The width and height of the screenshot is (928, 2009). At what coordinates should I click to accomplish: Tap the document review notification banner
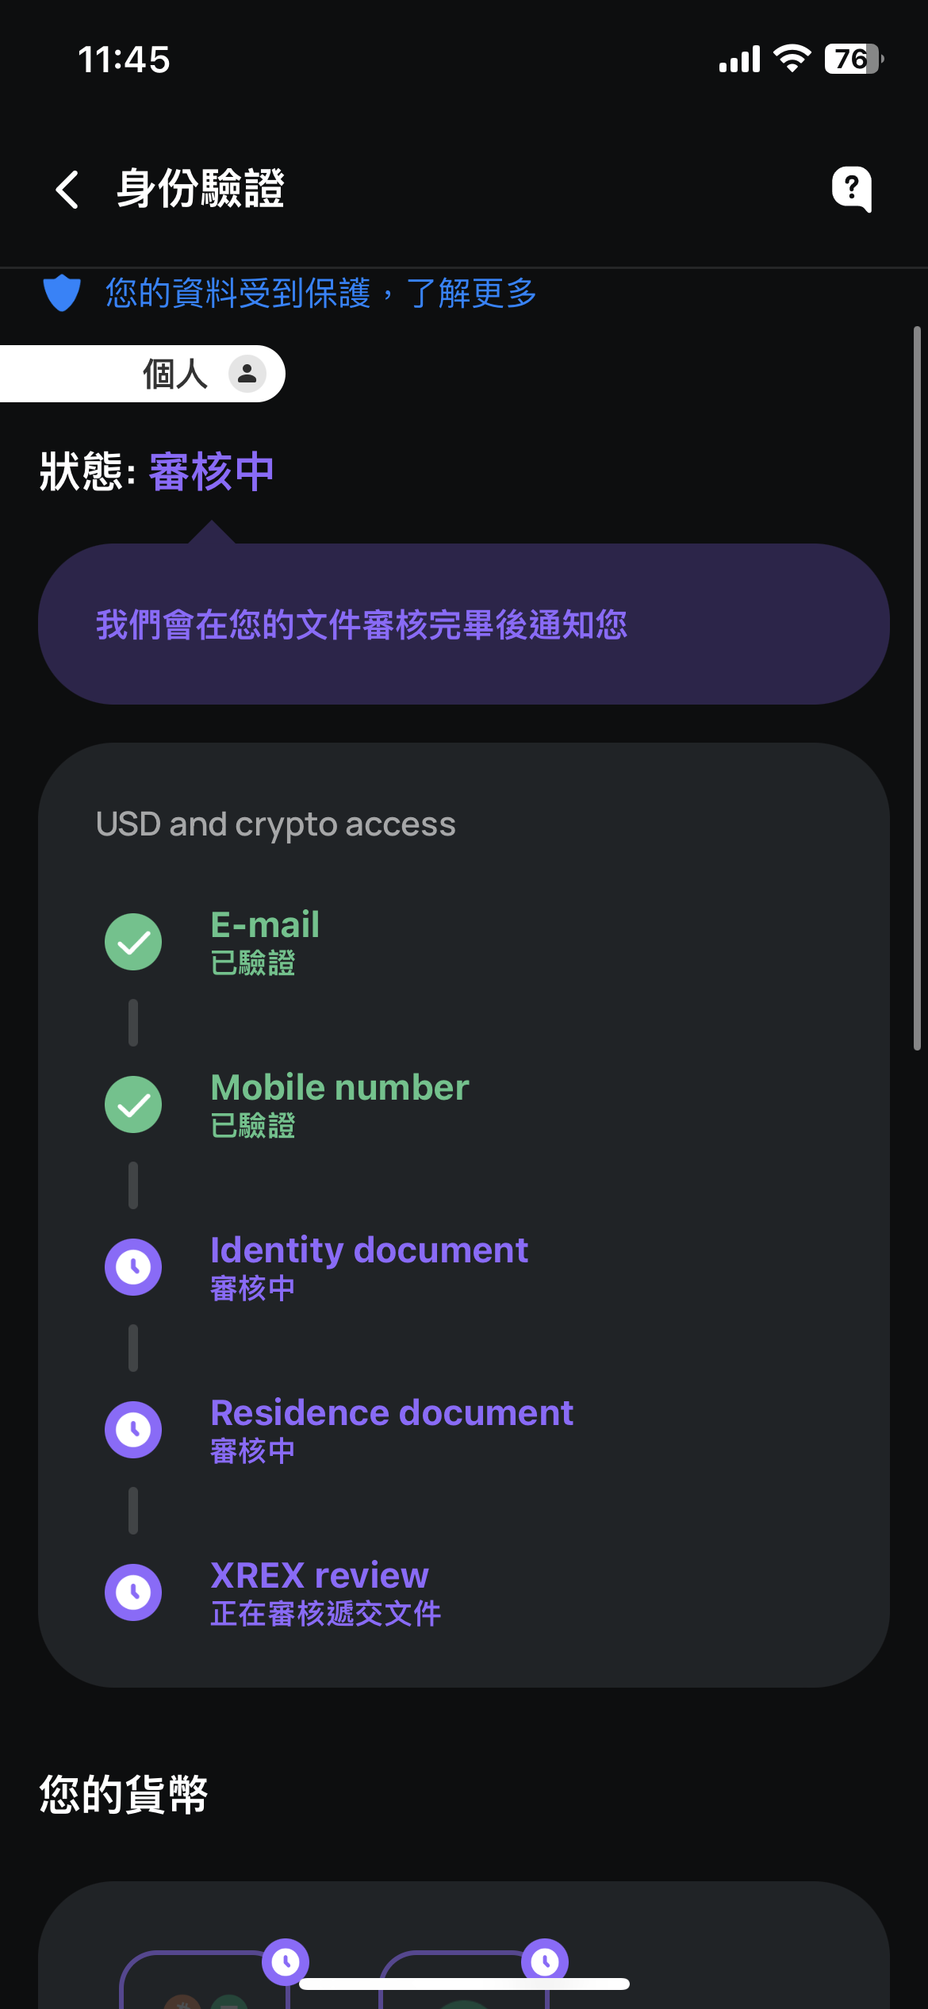[x=463, y=624]
